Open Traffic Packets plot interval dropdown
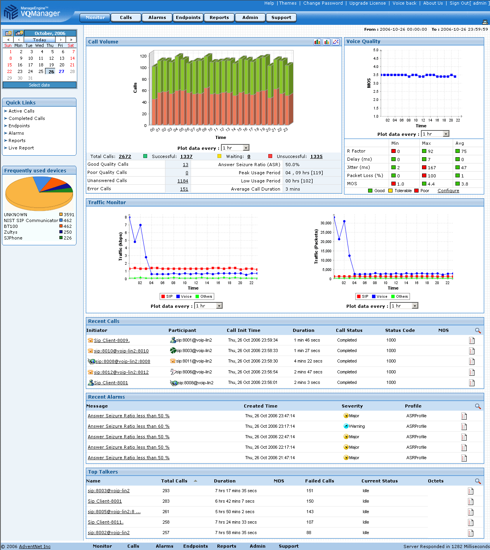The image size is (490, 550). (404, 306)
